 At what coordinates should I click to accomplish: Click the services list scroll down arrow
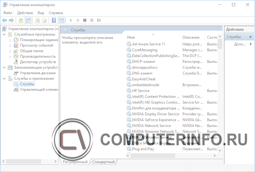point(220,151)
